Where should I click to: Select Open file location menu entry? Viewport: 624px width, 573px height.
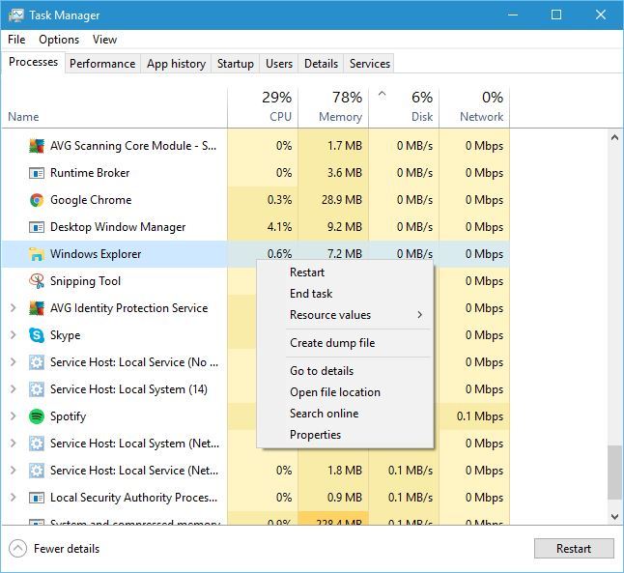coord(345,392)
